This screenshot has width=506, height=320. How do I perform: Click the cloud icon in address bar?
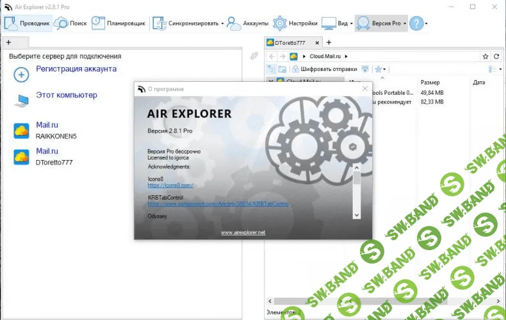point(293,56)
